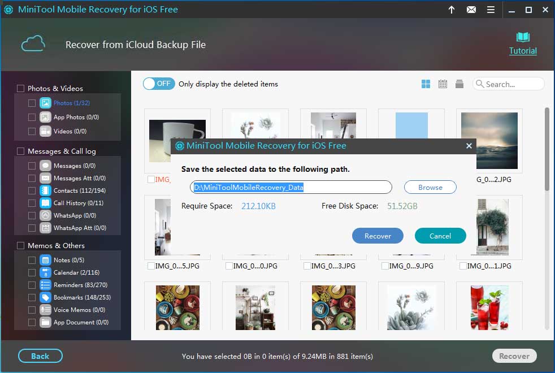Check the Messages & Call log checkbox
Screen dimensions: 555x373
coord(20,151)
